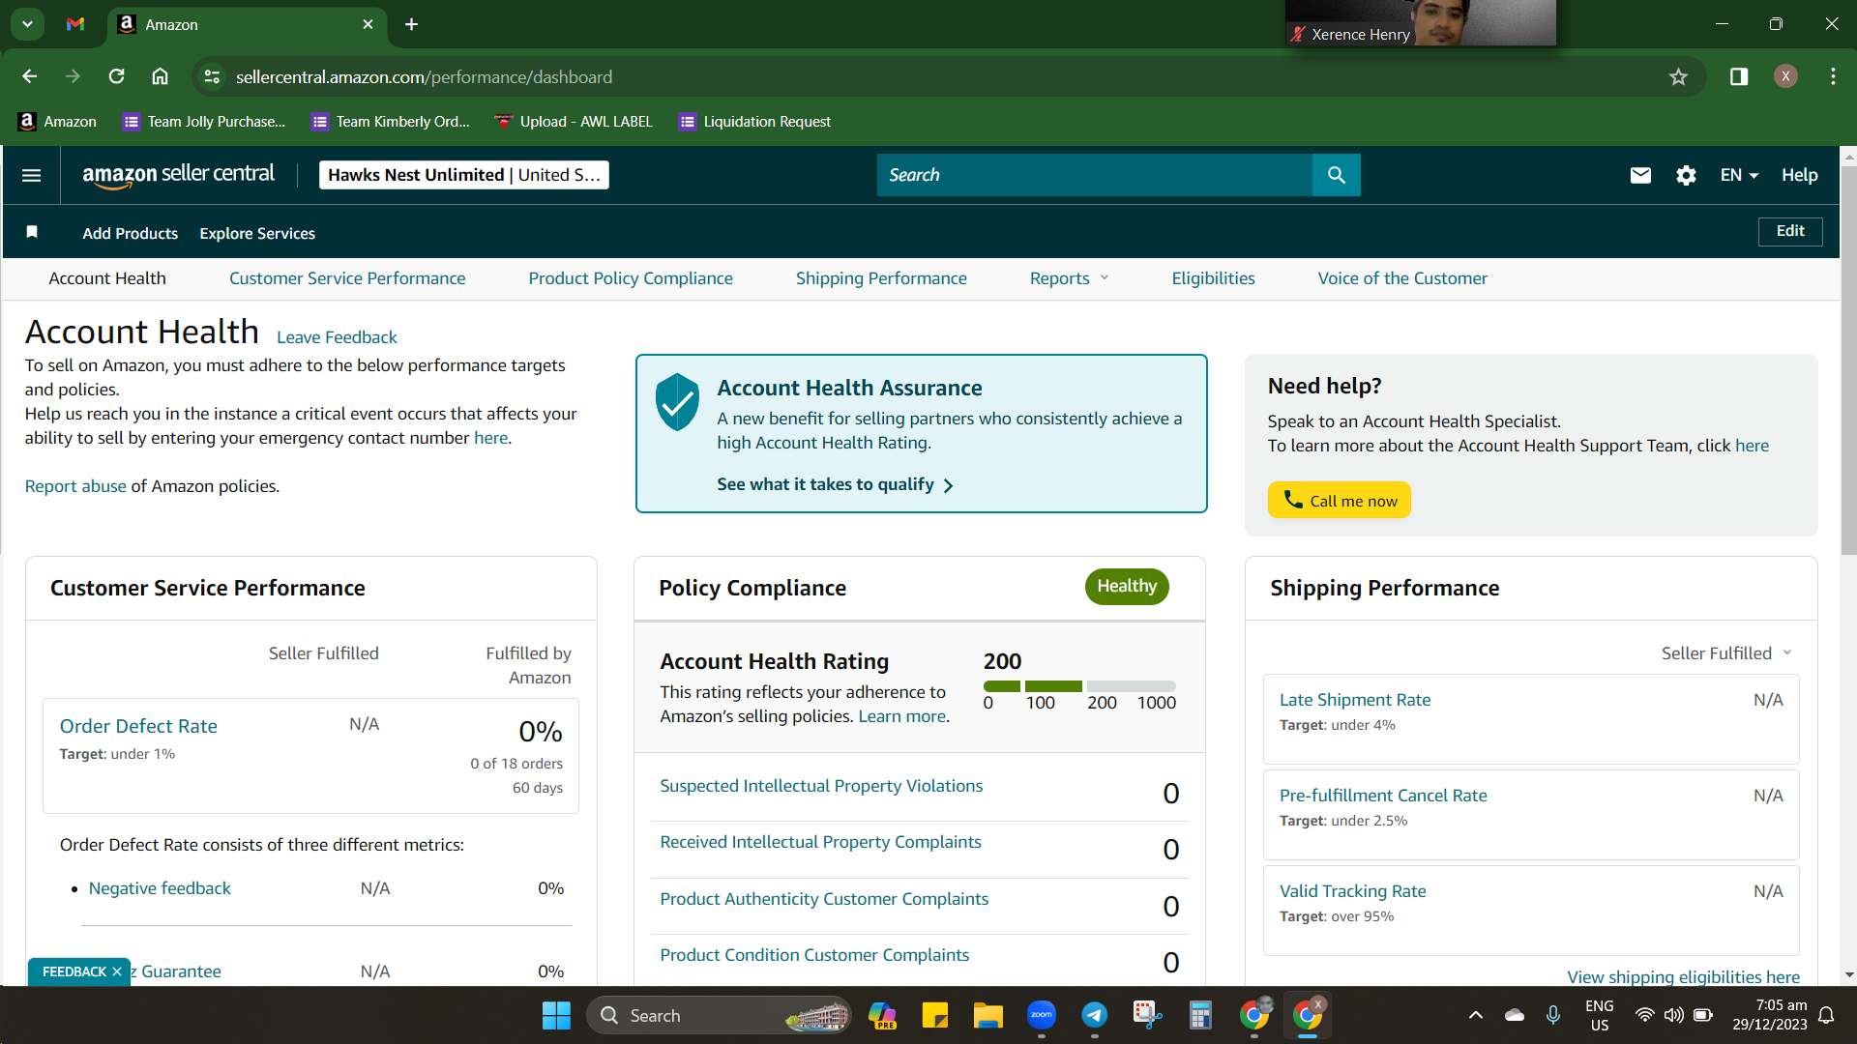Open the Seller Central hamburger menu
The image size is (1857, 1044).
coord(31,175)
